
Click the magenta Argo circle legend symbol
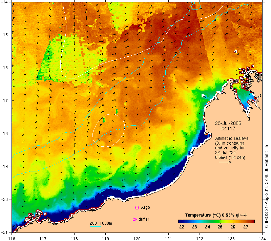pyautogui.click(x=137, y=207)
